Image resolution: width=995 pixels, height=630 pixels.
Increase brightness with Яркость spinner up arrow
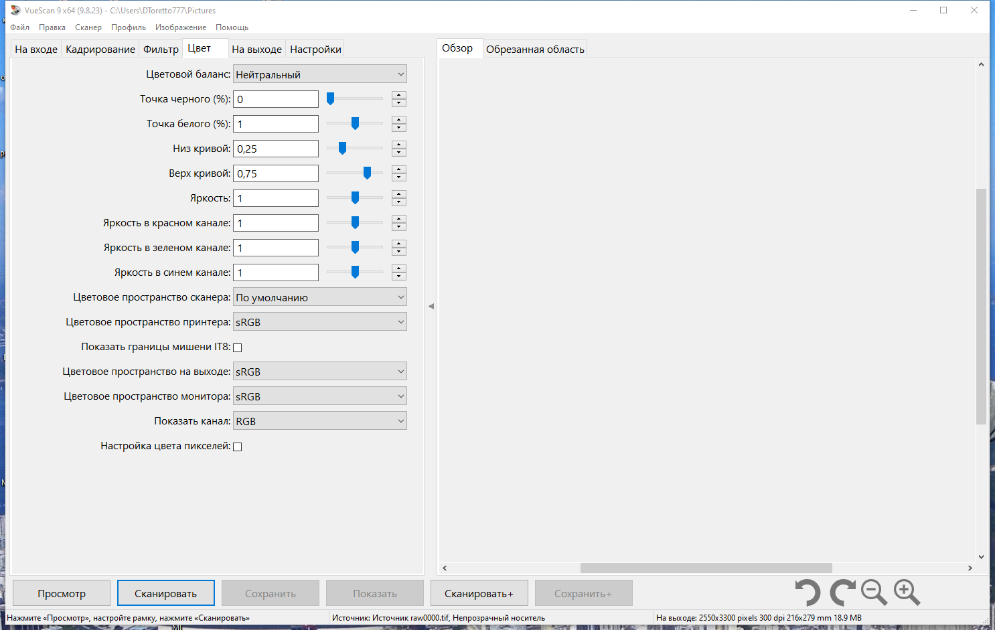(x=399, y=194)
